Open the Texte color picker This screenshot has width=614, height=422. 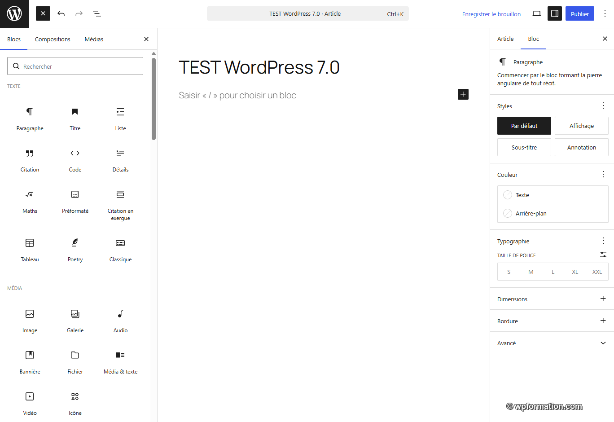point(553,195)
